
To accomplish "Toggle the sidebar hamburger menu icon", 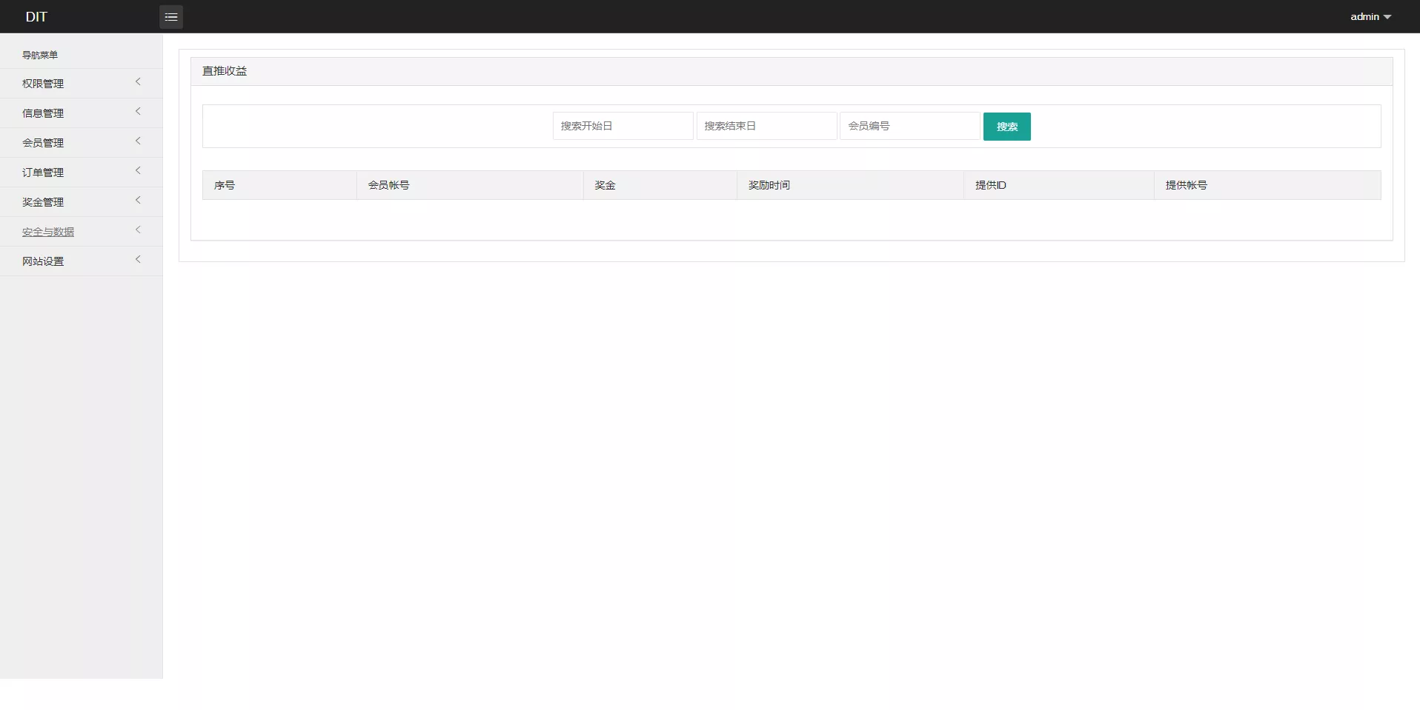I will (x=171, y=17).
